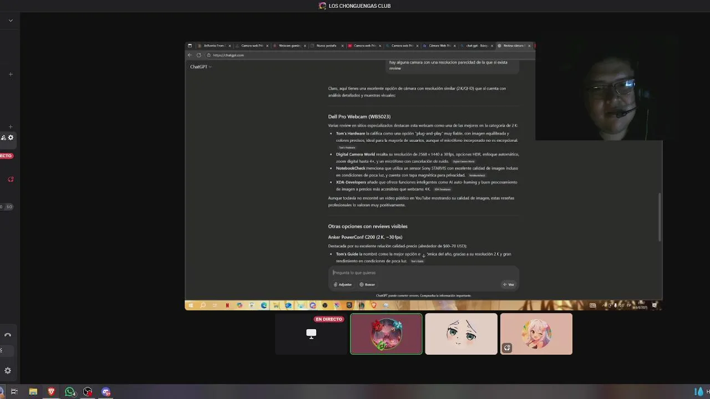Click the NotebookCheck source chip
710x399 pixels.
pyautogui.click(x=477, y=175)
